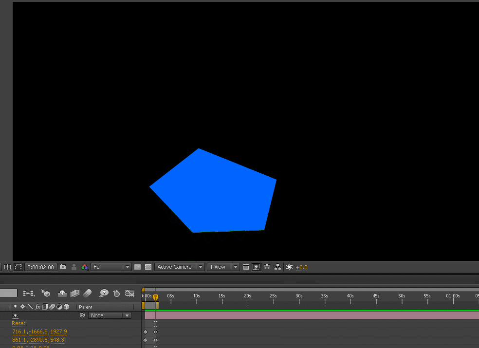Screen dimensions: 479x348
Task: Toggle Hide Shy Layers button
Action: 62,293
